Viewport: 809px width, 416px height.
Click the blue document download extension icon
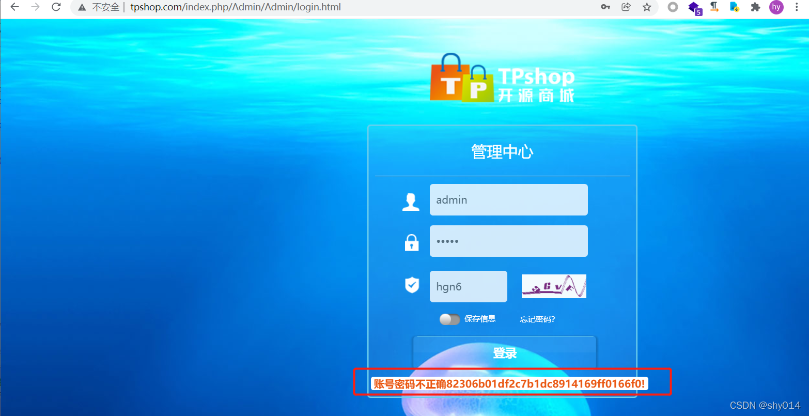click(x=734, y=7)
